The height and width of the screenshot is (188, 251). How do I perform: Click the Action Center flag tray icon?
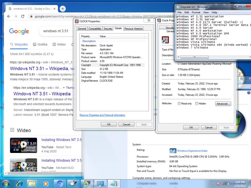219,184
